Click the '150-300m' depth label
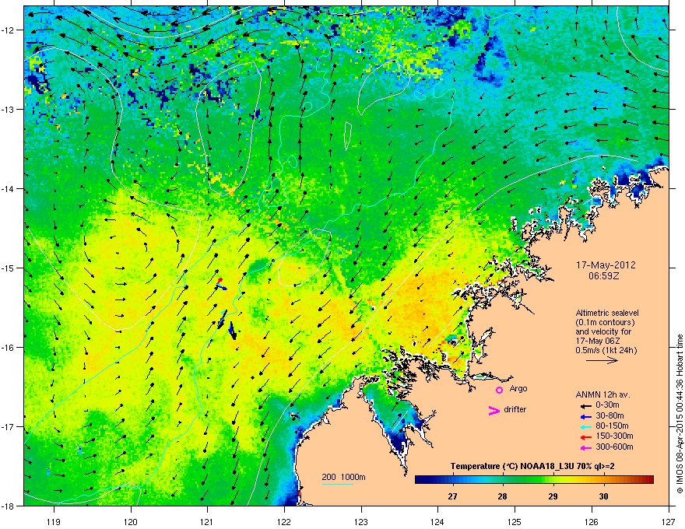The image size is (685, 529). pos(614,436)
